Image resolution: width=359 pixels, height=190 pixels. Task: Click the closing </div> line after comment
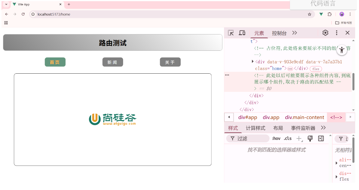click(256, 95)
